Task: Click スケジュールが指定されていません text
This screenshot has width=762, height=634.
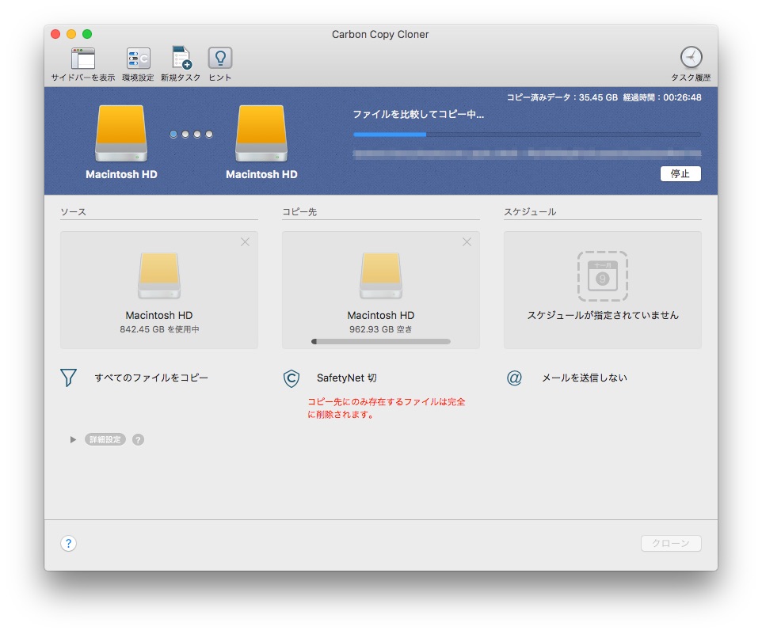Action: 603,315
